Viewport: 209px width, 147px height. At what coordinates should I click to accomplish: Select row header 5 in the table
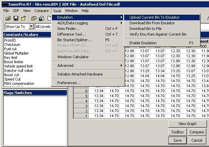[81, 96]
